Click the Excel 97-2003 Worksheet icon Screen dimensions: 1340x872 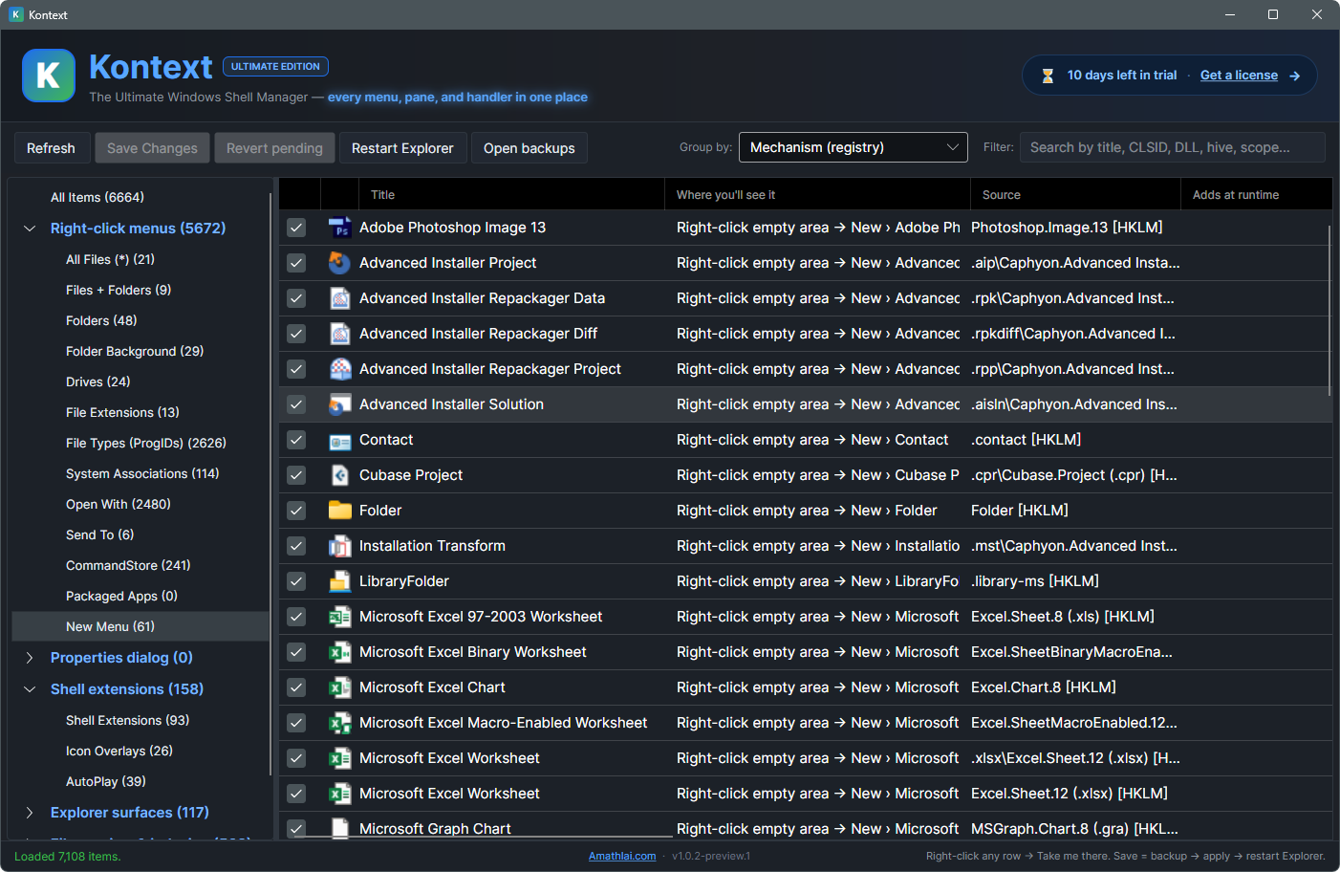click(x=339, y=617)
